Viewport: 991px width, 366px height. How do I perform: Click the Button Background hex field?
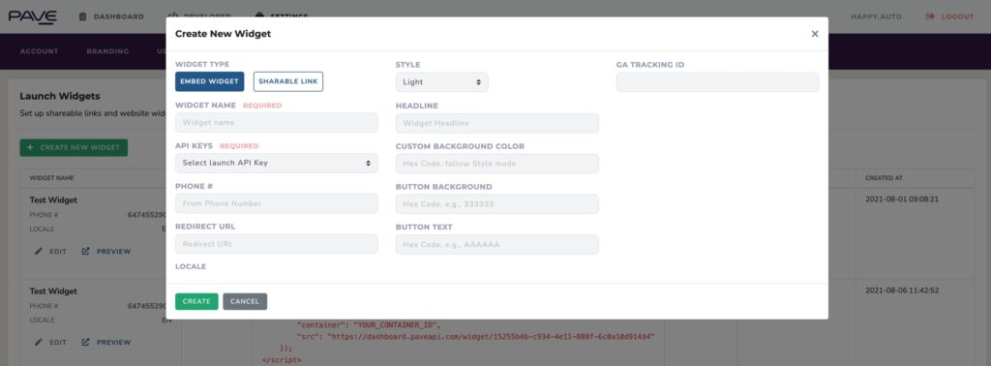(x=496, y=204)
